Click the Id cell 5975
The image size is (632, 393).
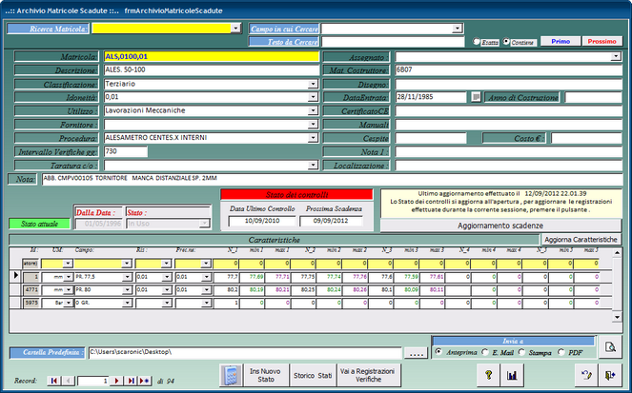(31, 303)
